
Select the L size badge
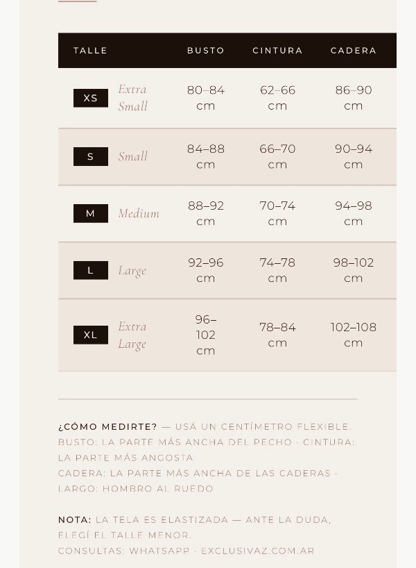pyautogui.click(x=90, y=270)
